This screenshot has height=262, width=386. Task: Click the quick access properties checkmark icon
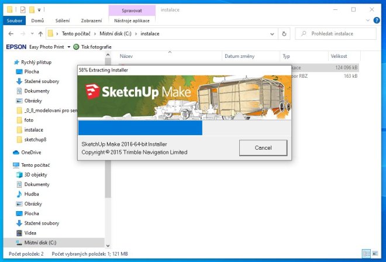click(23, 10)
